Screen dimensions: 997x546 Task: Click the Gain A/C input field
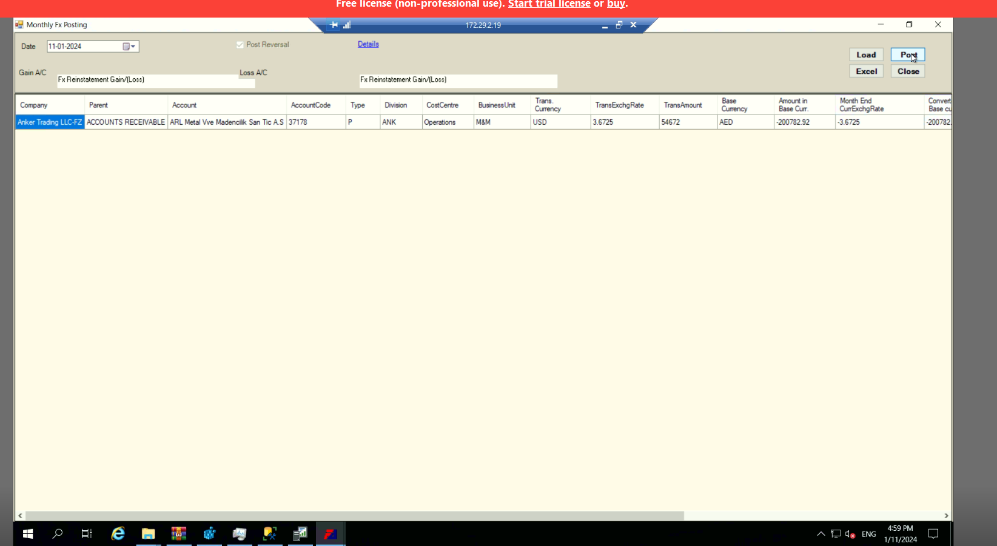[x=156, y=81]
